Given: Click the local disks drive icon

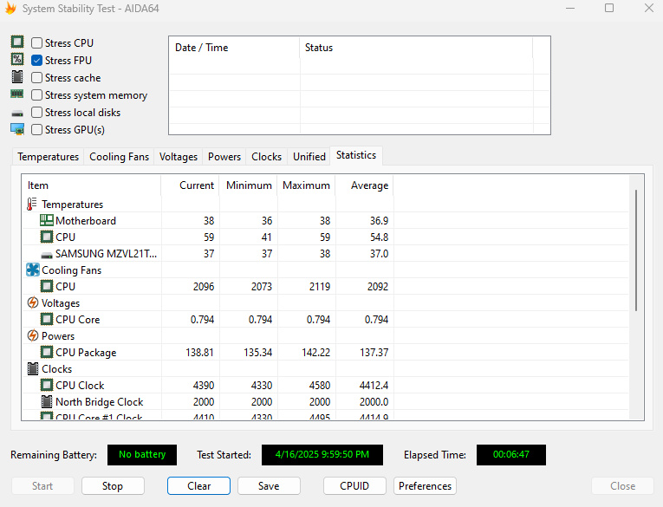Looking at the screenshot, I should (17, 113).
